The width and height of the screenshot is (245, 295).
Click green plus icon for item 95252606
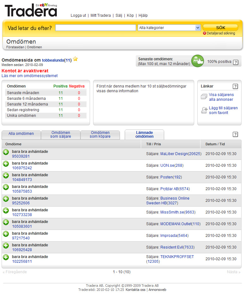[x=6, y=199]
